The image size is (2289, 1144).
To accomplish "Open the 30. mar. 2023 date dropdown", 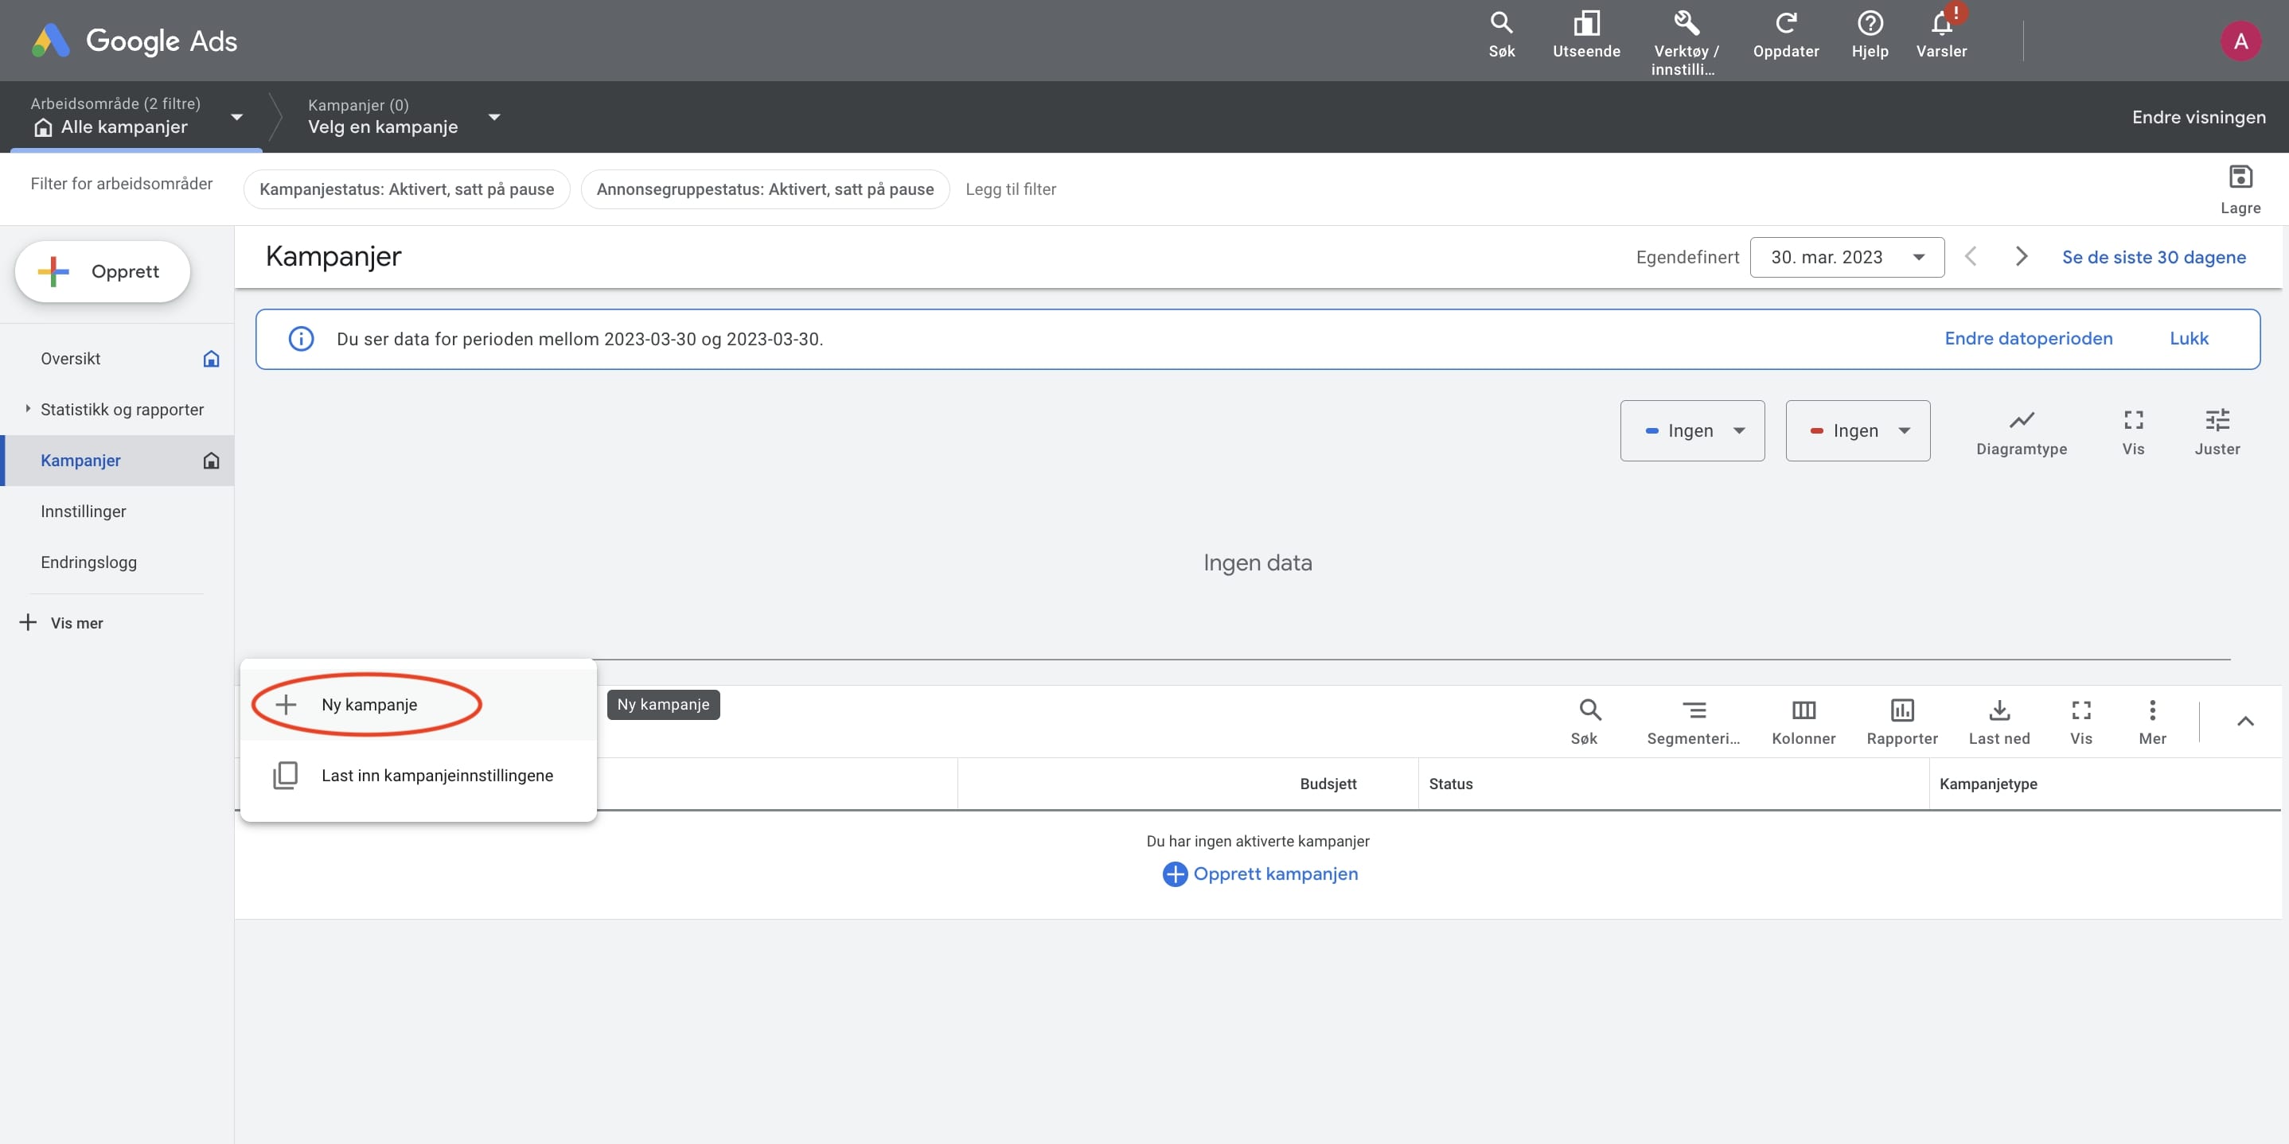I will (x=1846, y=258).
